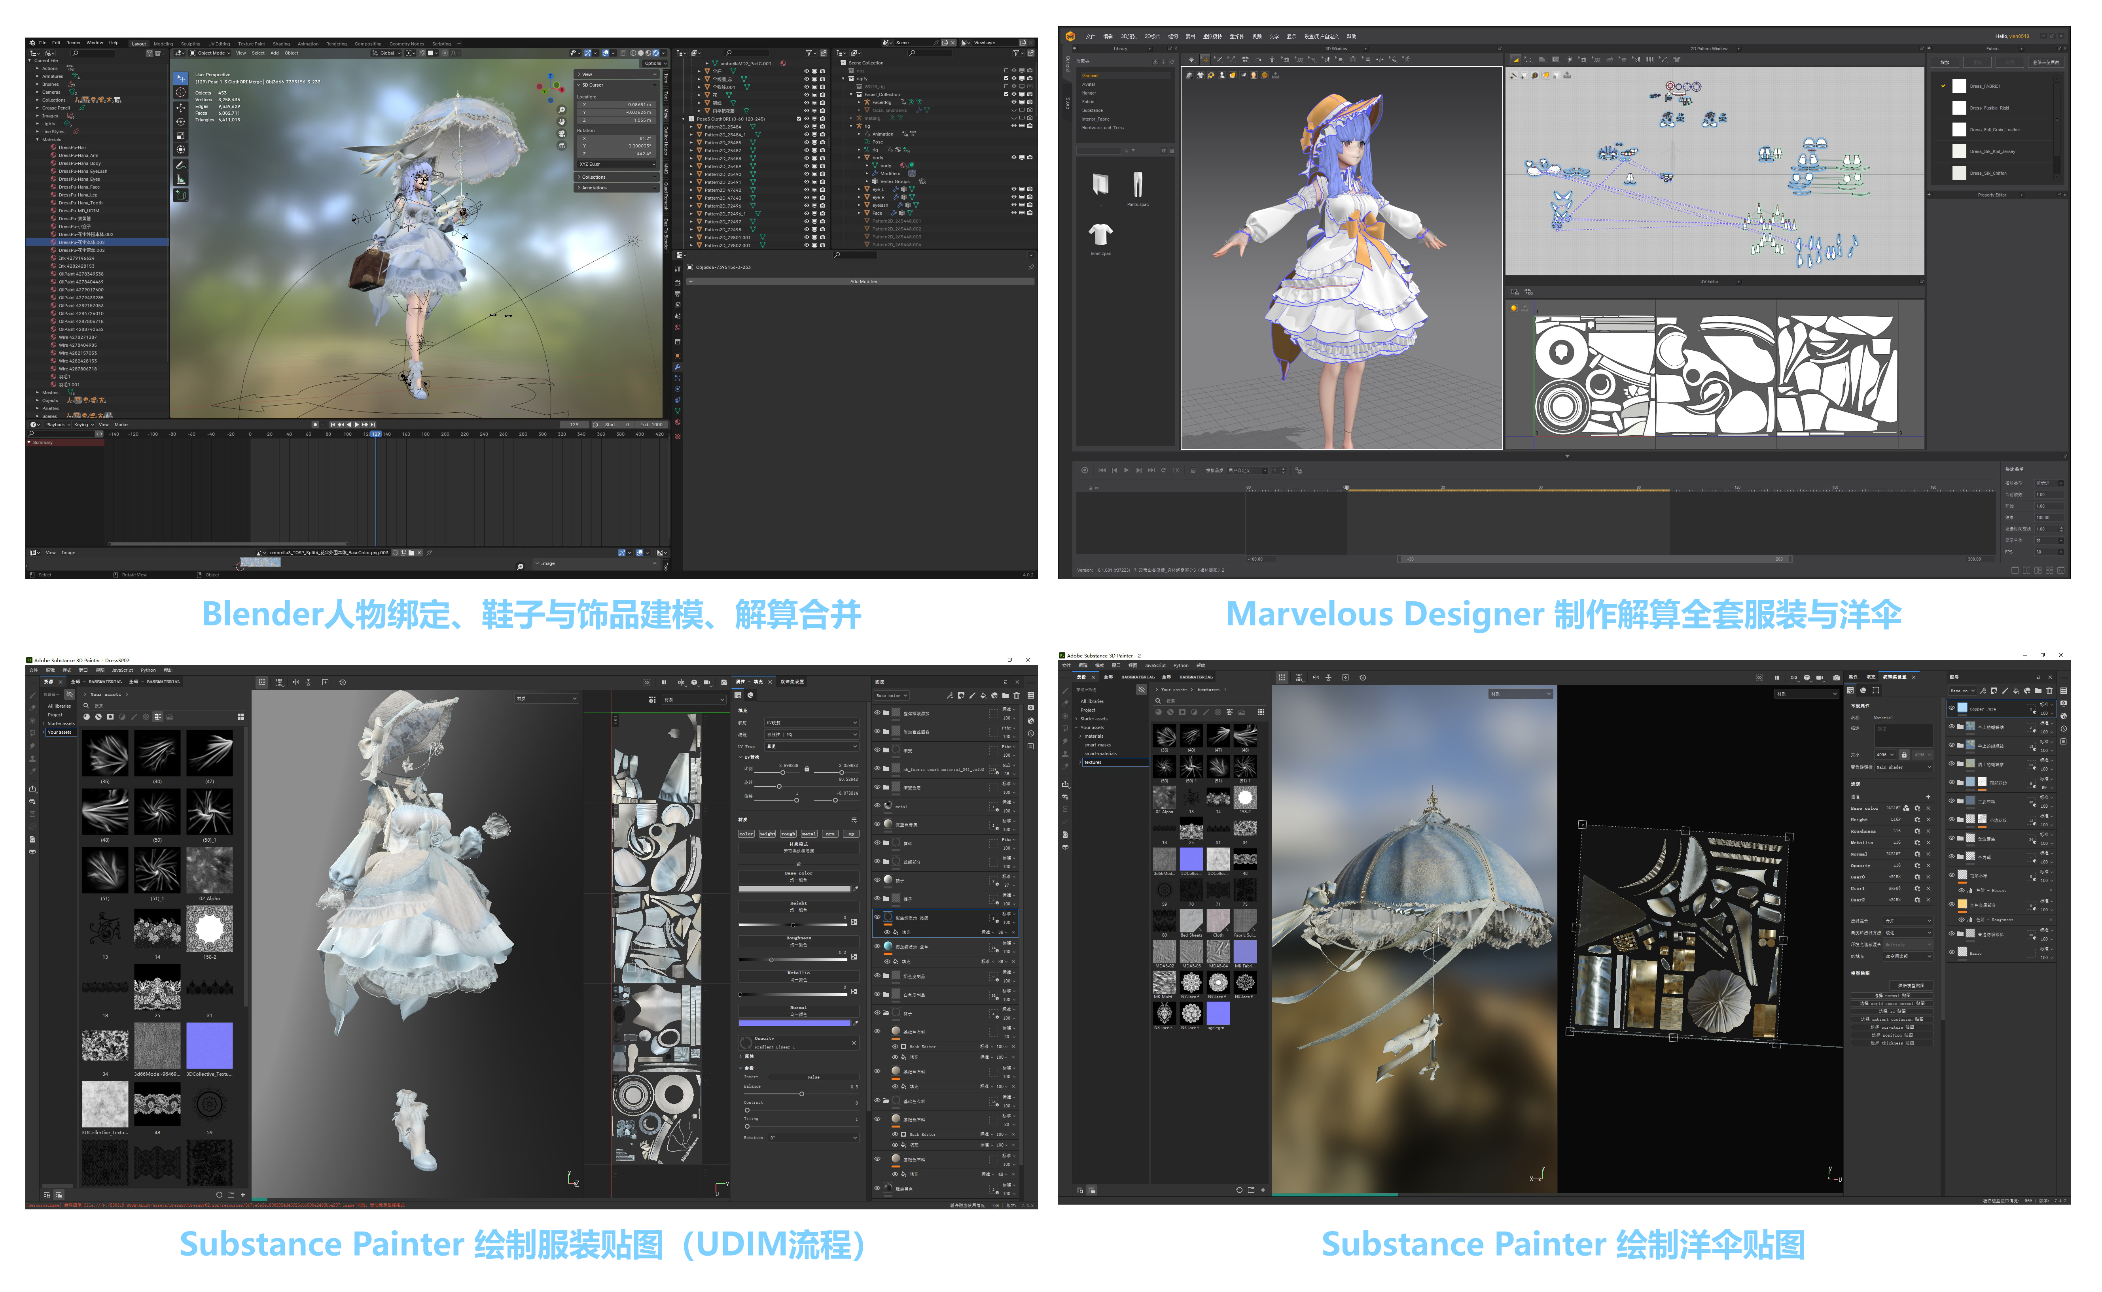This screenshot has width=2102, height=1292.
Task: Toggle the nrm channel button in DressSP02
Action: (830, 834)
